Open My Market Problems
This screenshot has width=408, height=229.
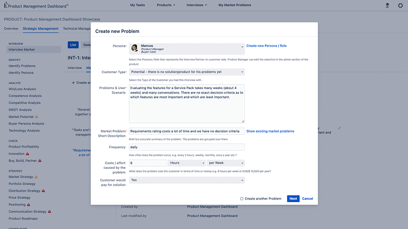tap(235, 5)
